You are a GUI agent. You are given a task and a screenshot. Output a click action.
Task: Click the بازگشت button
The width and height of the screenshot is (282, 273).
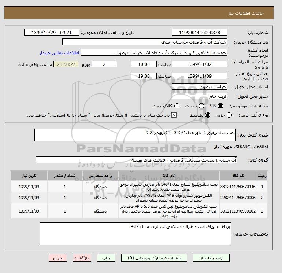point(82,258)
